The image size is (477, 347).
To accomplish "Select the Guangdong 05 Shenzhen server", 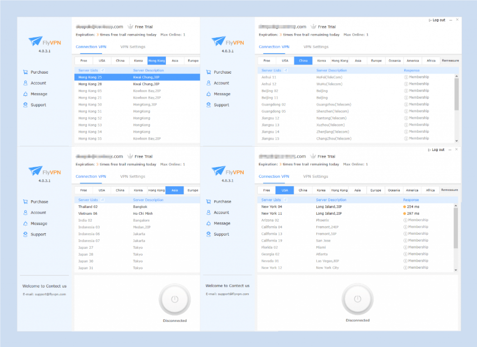I will (356, 111).
